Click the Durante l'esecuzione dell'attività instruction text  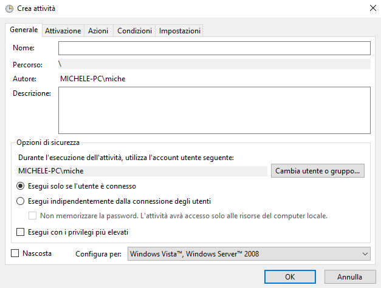click(x=126, y=158)
